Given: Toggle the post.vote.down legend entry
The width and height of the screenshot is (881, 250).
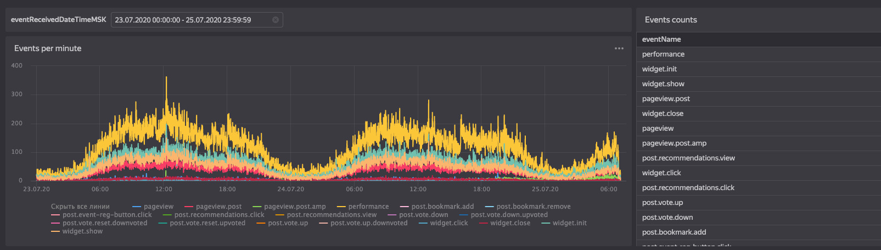Looking at the screenshot, I should (418, 215).
